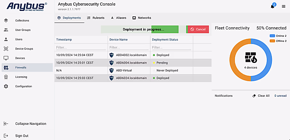Click the Clear All eraser icon
290x140 pixels.
(254, 96)
